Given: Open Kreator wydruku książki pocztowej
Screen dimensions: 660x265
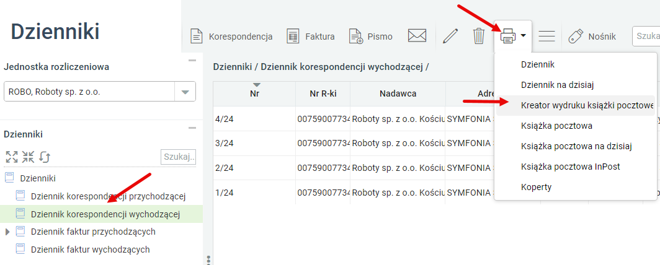Looking at the screenshot, I should [576, 105].
